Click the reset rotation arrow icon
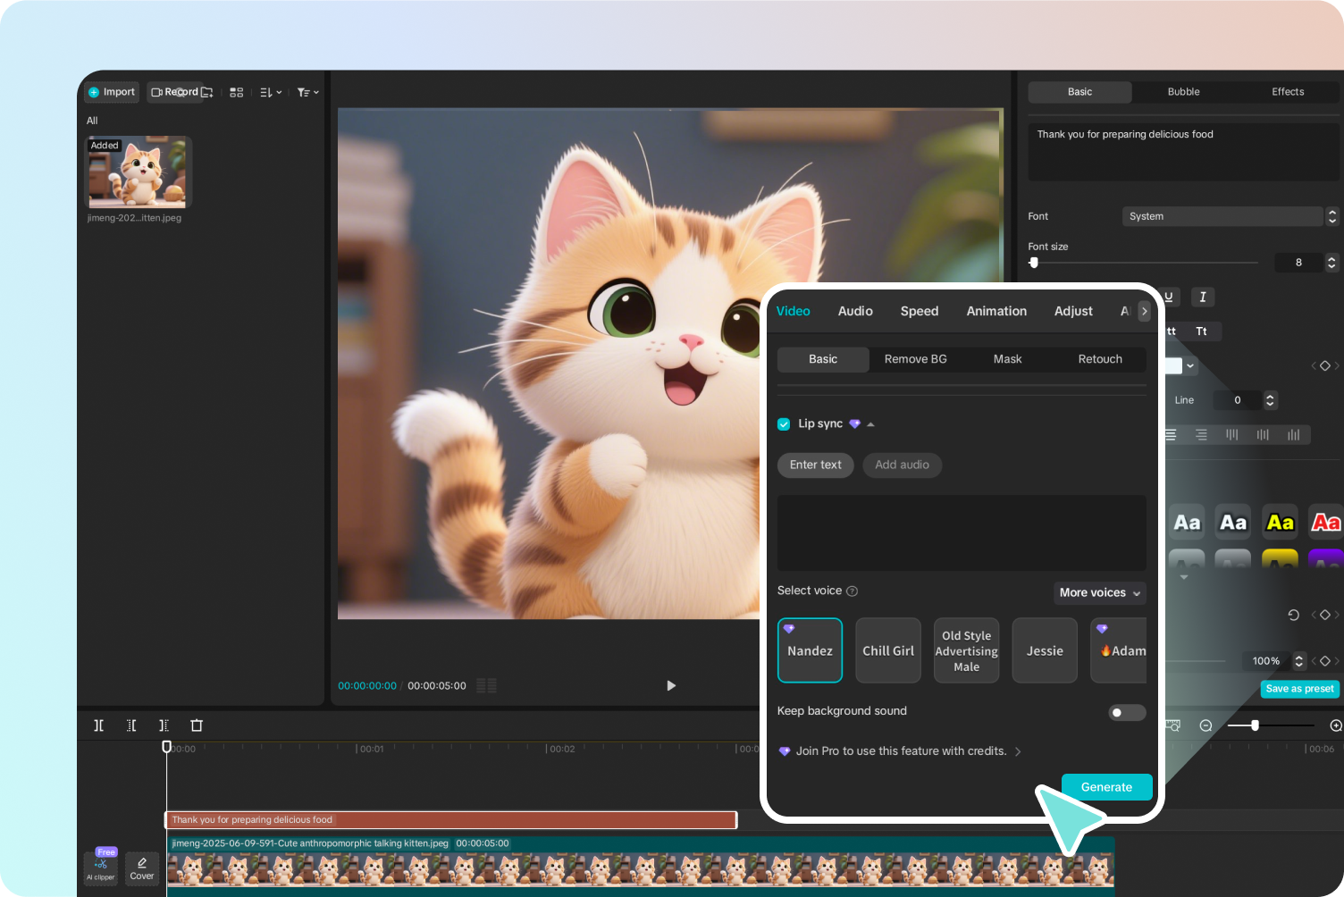Viewport: 1344px width, 897px height. click(1293, 615)
